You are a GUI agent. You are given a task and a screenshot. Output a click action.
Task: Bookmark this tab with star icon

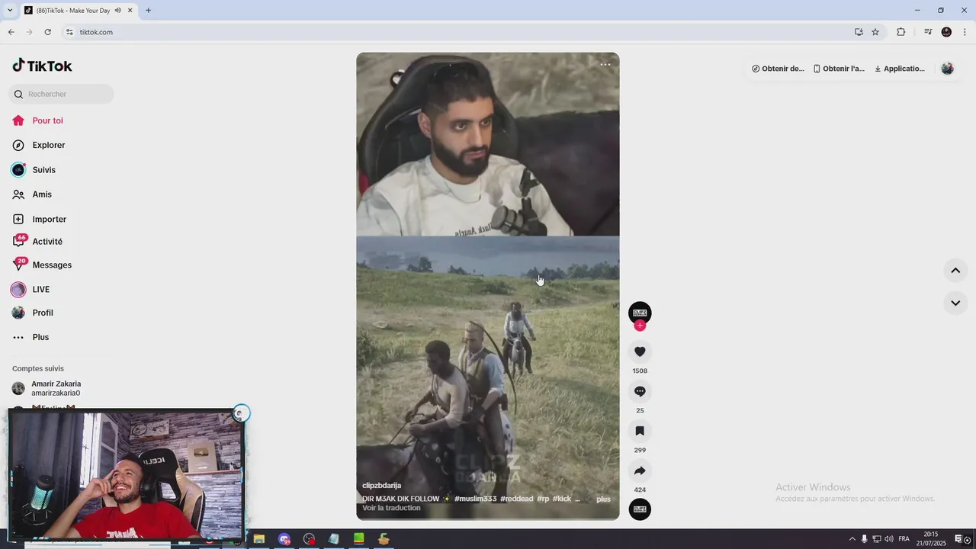click(x=875, y=32)
